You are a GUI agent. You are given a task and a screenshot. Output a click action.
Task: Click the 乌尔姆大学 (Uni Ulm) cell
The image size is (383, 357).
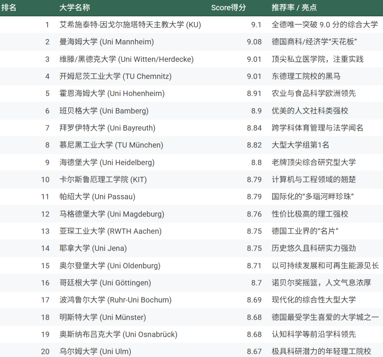(95, 352)
